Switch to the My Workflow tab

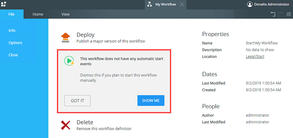(166, 4)
